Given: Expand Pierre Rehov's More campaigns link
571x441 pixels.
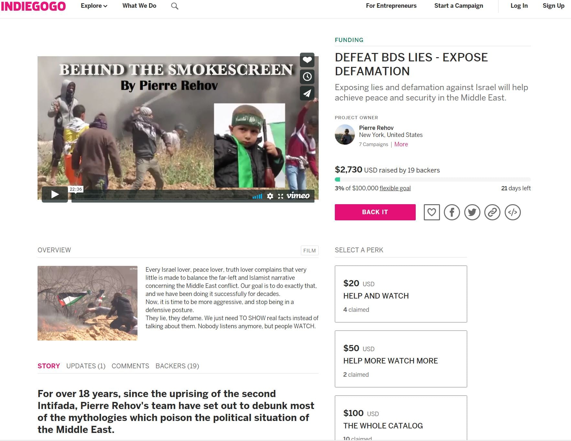Looking at the screenshot, I should 401,144.
